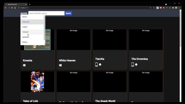Select Rating in the sort list
This screenshot has width=185, height=104.
32,42
